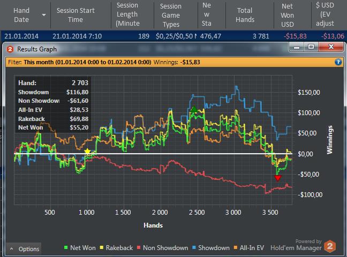Sort by New Stack column header

(x=207, y=14)
